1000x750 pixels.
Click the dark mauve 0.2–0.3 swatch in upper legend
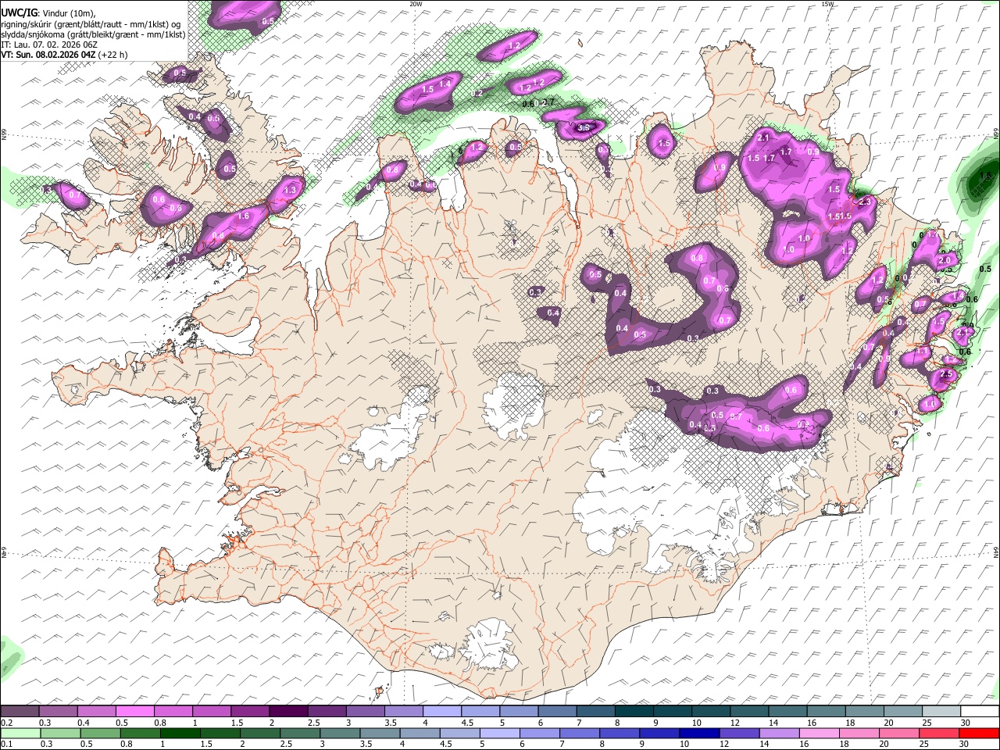20,711
